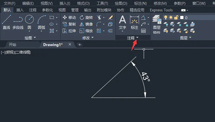Select the Line (直线) tool
The width and height of the screenshot is (215, 122).
pos(6,22)
